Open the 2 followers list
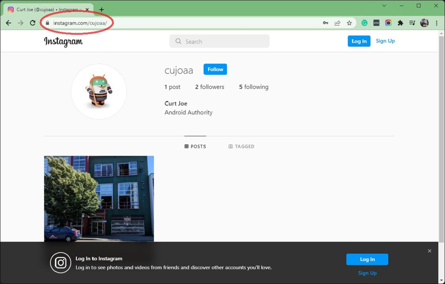 point(210,87)
